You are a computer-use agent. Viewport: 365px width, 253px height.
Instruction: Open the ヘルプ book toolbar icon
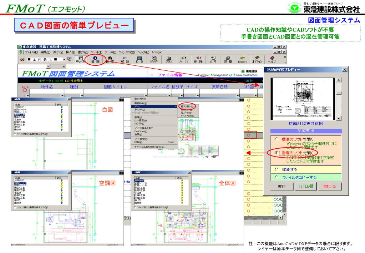(x=272, y=59)
